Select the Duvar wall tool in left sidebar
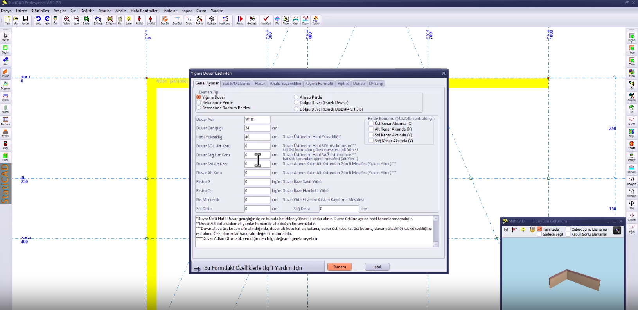The width and height of the screenshot is (638, 310). [5, 73]
